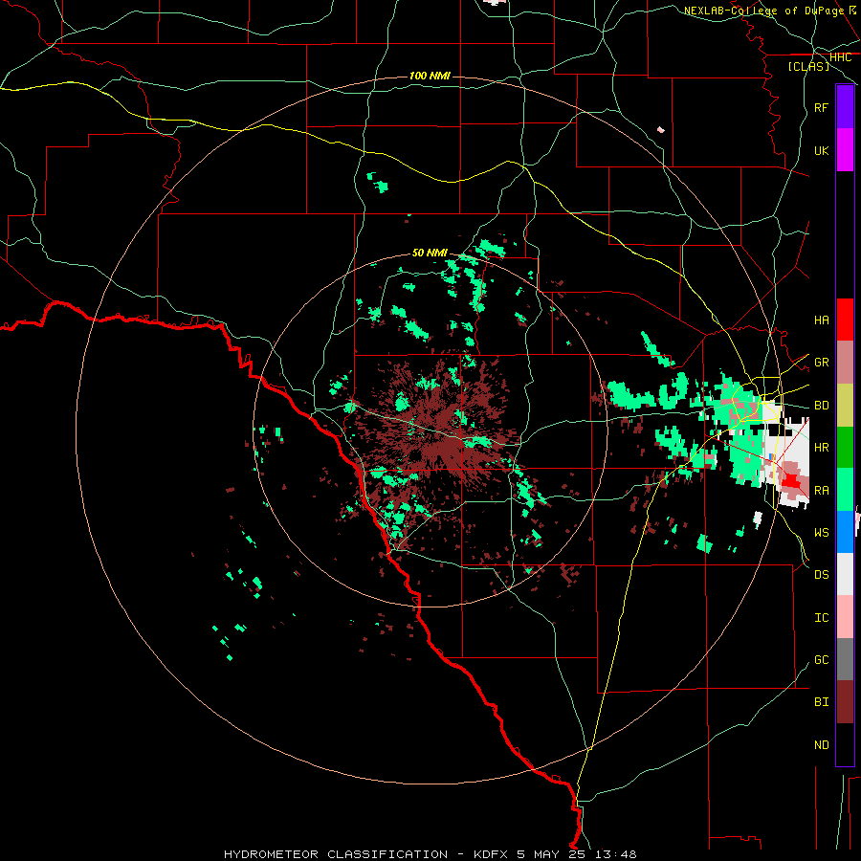
Task: Click the white DS legend color swatch
Action: 845,574
